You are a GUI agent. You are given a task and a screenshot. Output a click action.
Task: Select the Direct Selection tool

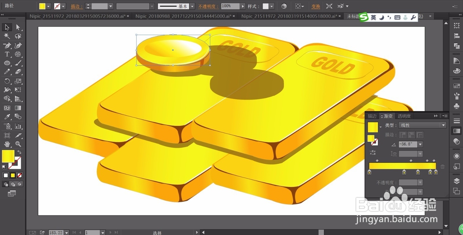18,27
